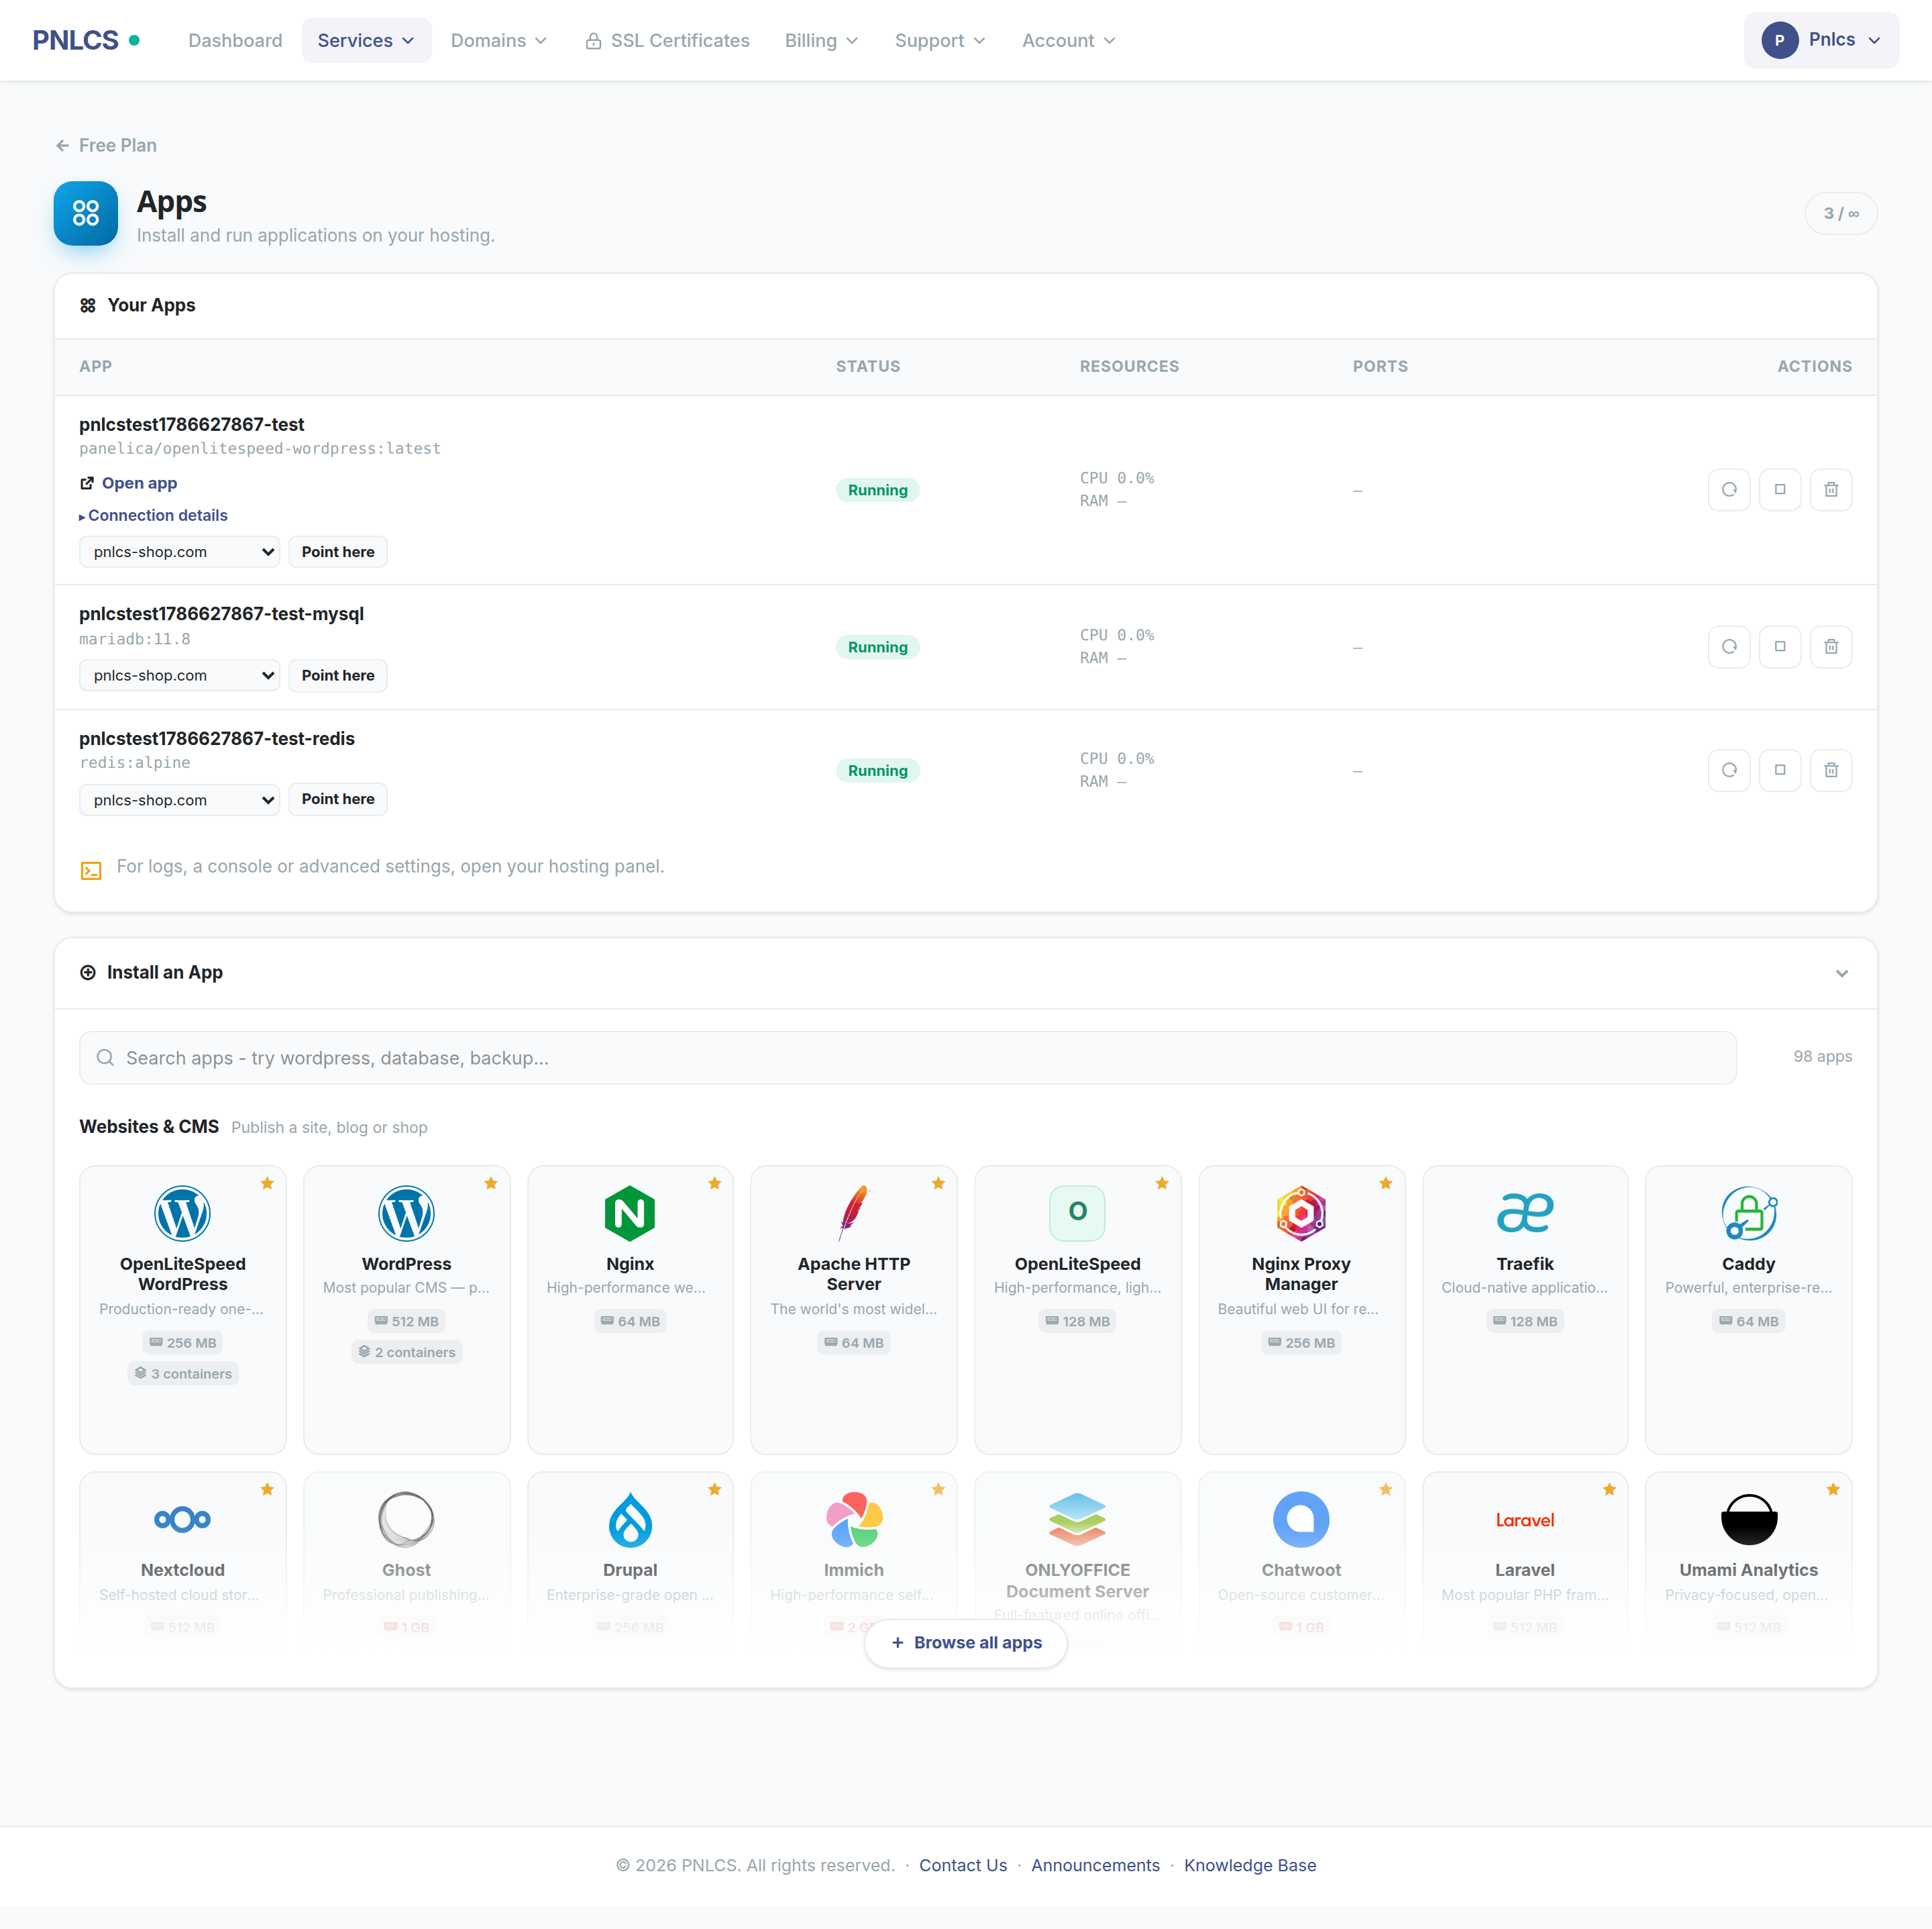This screenshot has width=1932, height=1929.
Task: Click Browse all apps button
Action: click(966, 1643)
